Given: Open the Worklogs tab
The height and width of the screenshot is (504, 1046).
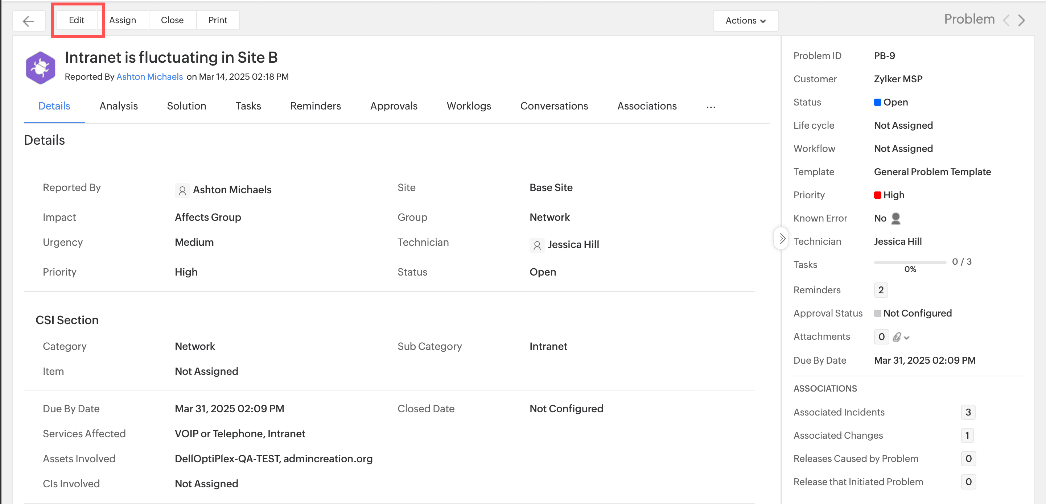Looking at the screenshot, I should click(469, 106).
